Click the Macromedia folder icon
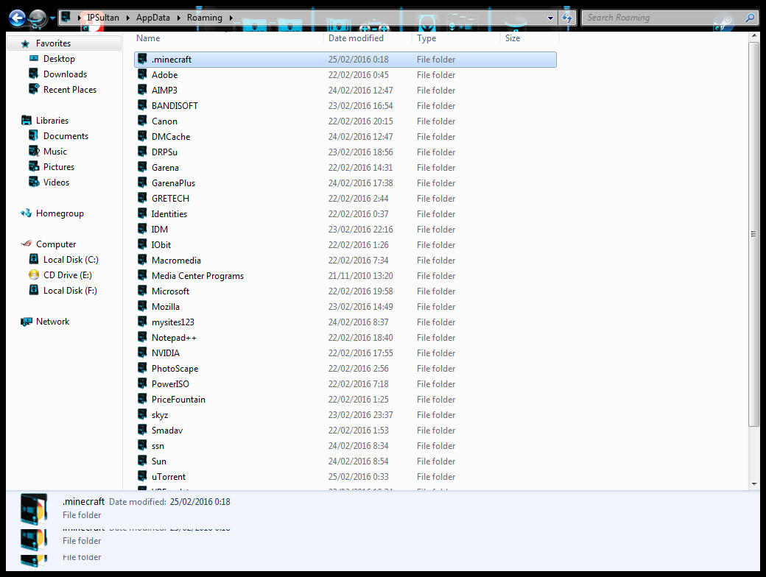This screenshot has width=766, height=577. pyautogui.click(x=142, y=261)
